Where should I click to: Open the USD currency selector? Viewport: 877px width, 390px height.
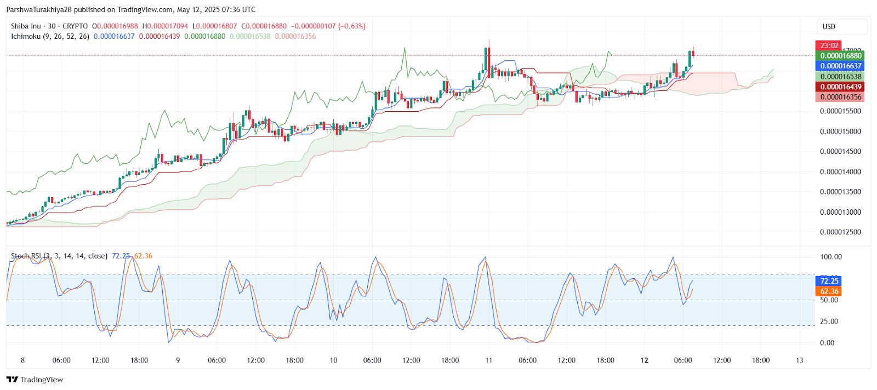[829, 26]
